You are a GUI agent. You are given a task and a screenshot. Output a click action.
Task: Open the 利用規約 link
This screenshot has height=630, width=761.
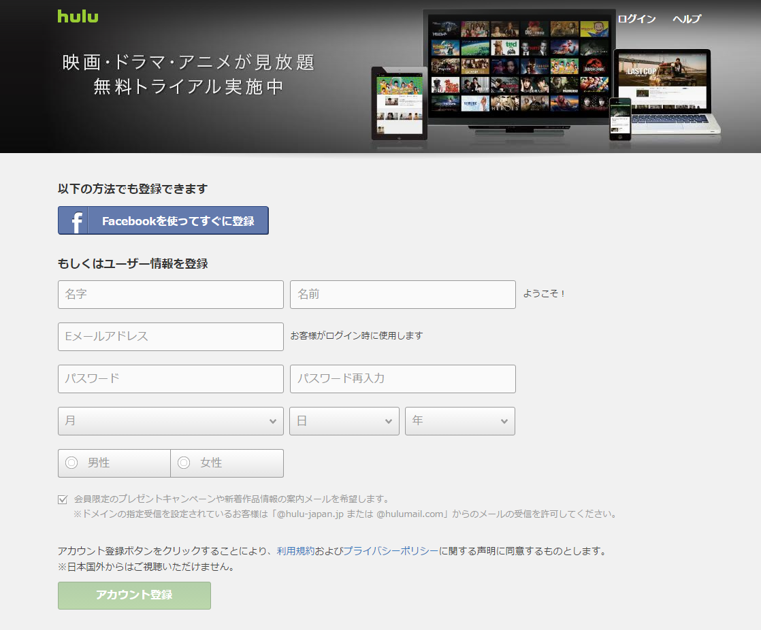pyautogui.click(x=295, y=551)
